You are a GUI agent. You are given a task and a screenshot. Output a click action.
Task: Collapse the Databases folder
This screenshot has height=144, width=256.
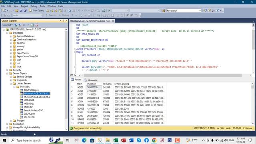pyautogui.click(x=7, y=33)
